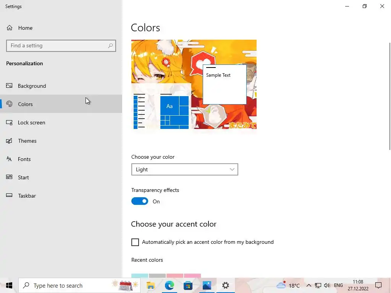Click the Settings gear on the taskbar
The width and height of the screenshot is (391, 293).
pos(225,285)
